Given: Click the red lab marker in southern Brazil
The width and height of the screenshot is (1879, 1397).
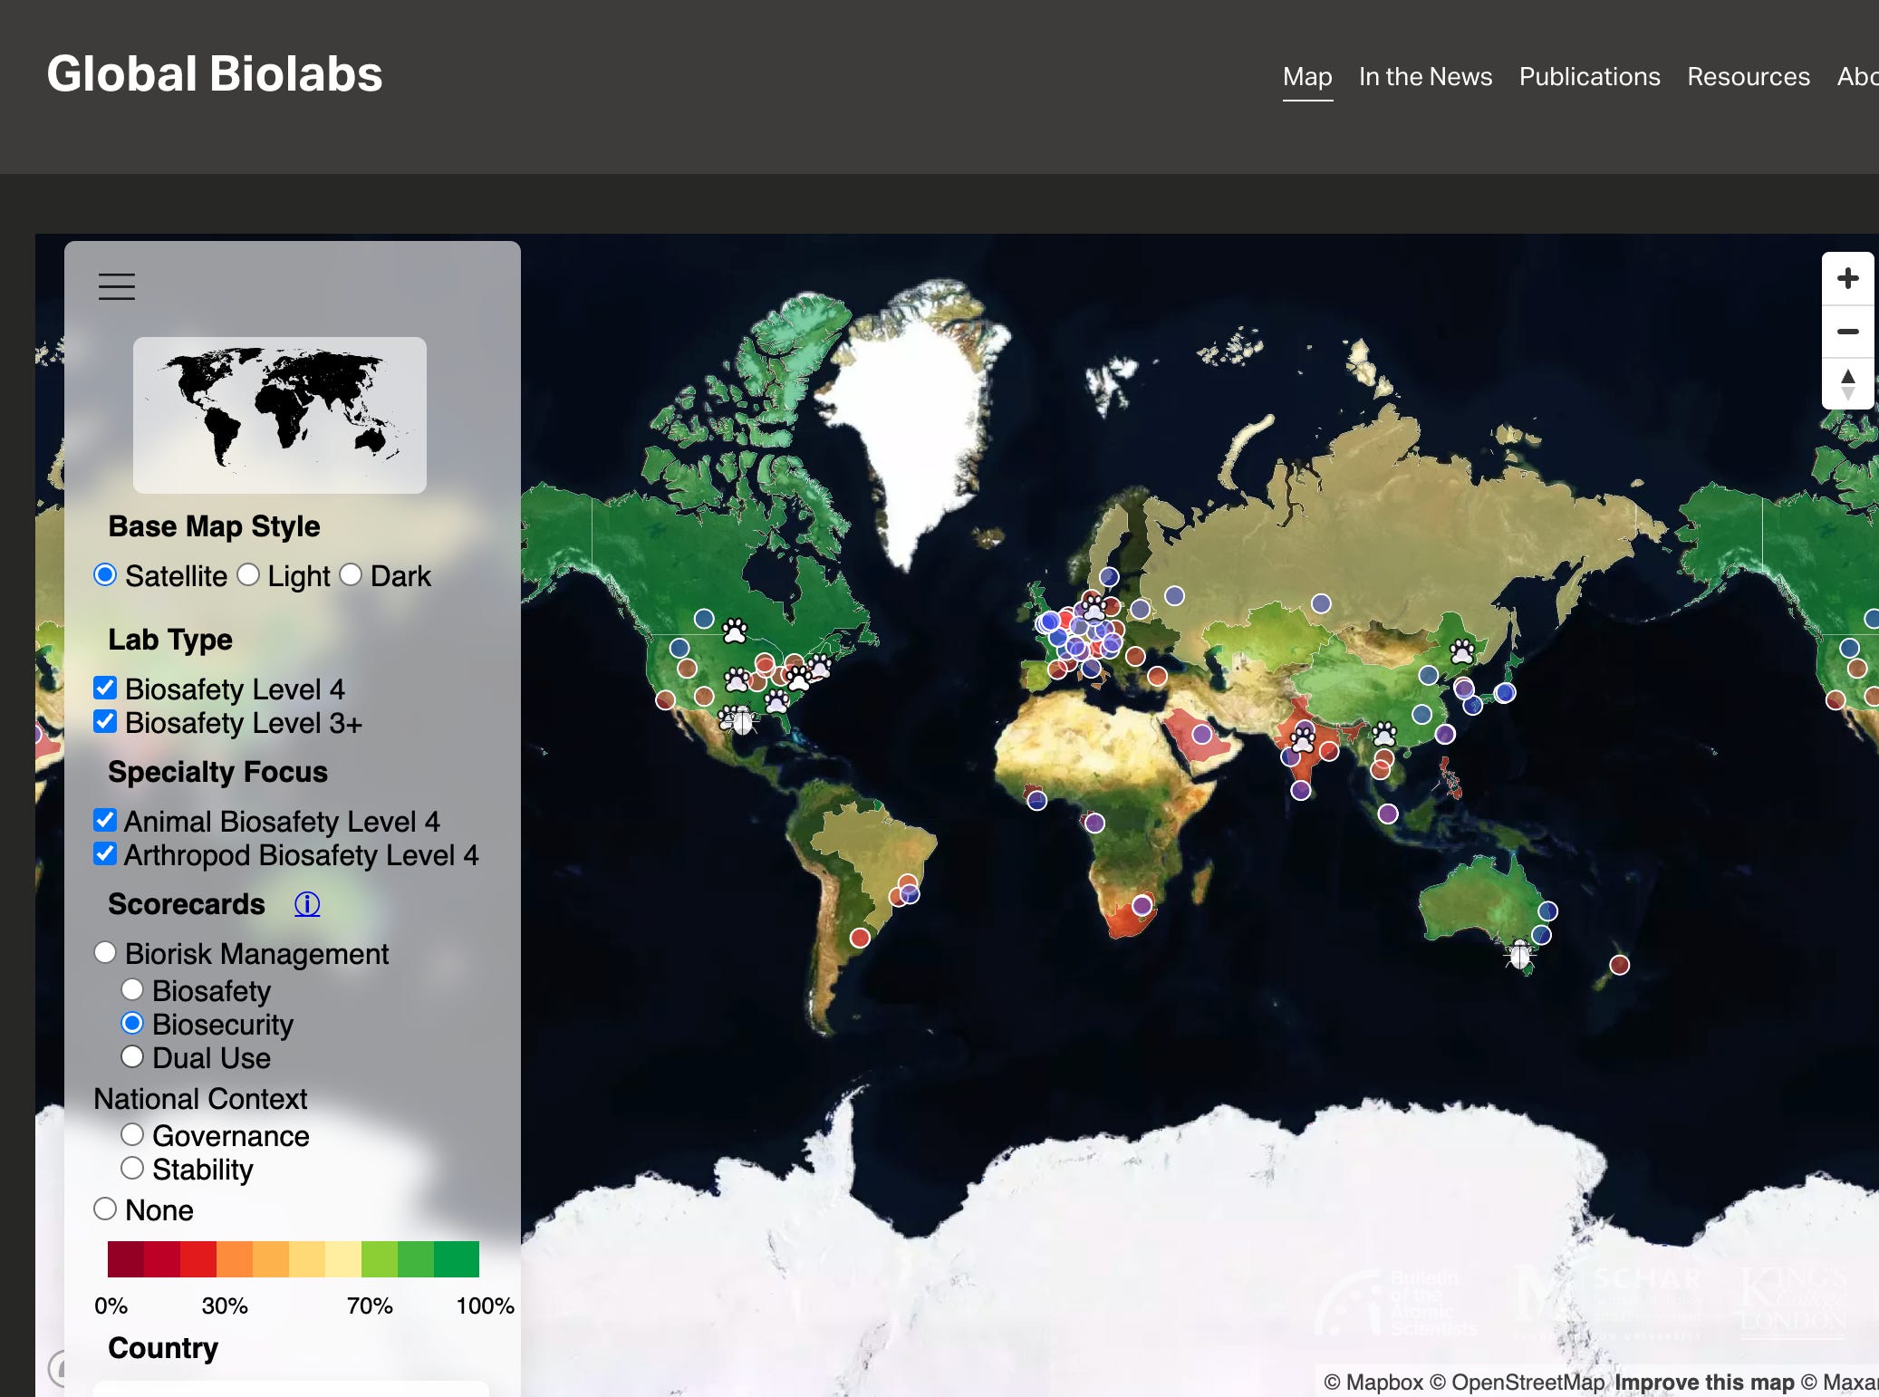Looking at the screenshot, I should (860, 938).
